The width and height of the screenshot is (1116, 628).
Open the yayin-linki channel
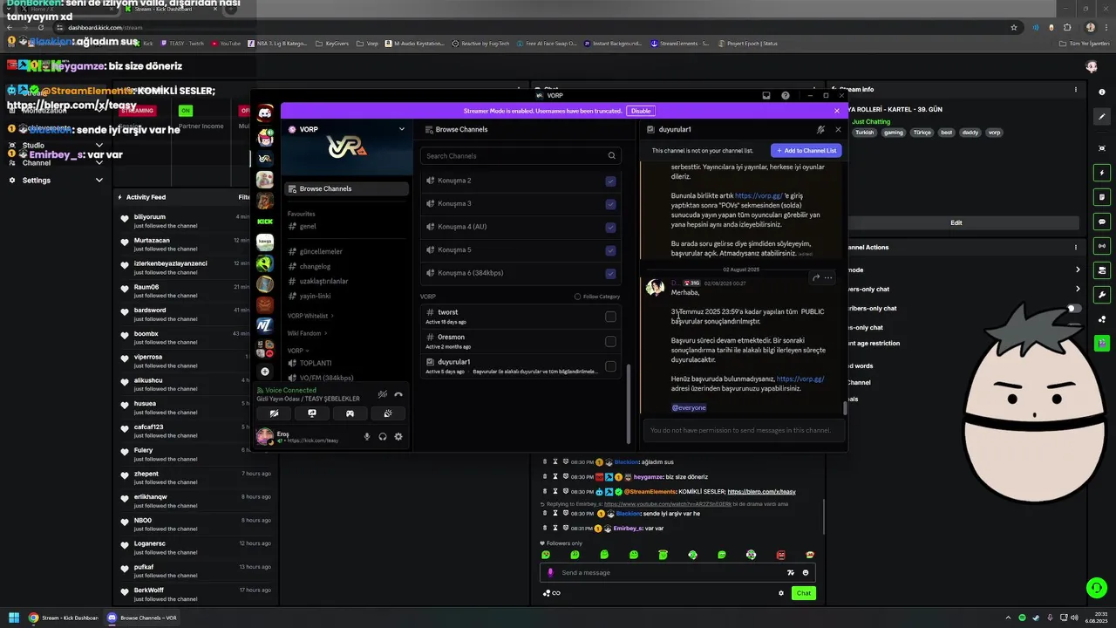pos(348,296)
